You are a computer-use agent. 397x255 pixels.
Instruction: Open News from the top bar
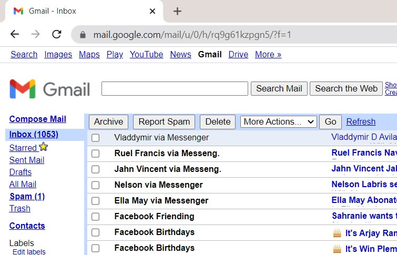pyautogui.click(x=180, y=55)
